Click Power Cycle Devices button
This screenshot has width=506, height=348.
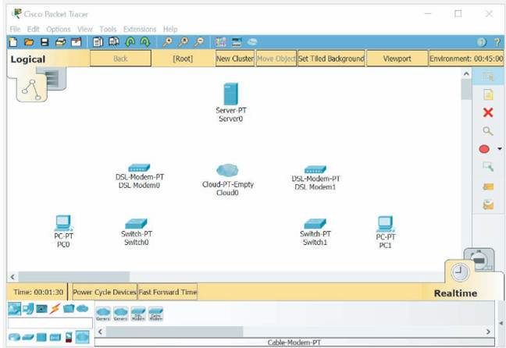click(x=105, y=292)
